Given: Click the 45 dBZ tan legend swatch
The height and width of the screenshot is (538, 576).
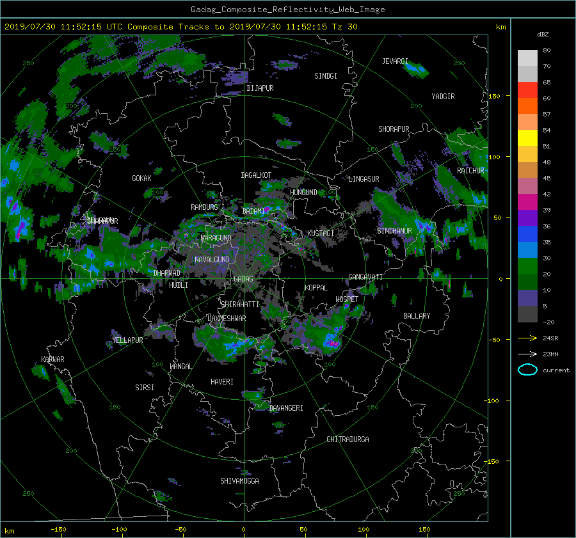Looking at the screenshot, I should coord(527,170).
